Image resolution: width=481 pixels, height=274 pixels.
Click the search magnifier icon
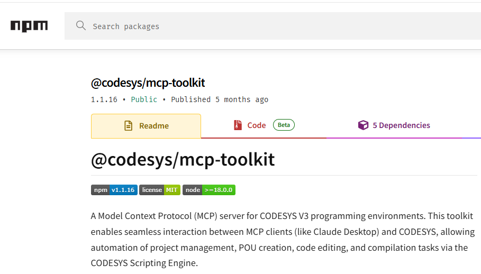81,26
